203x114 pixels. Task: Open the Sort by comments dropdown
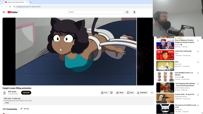coord(25,109)
